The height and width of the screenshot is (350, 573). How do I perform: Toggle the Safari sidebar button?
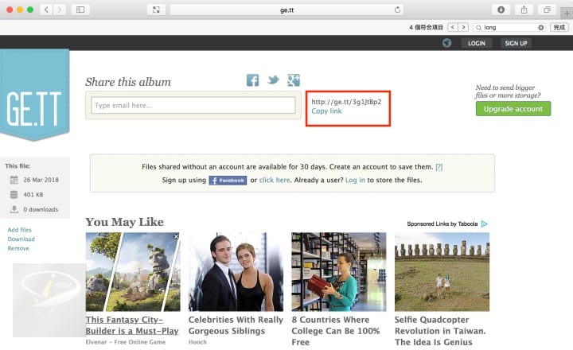(80, 10)
